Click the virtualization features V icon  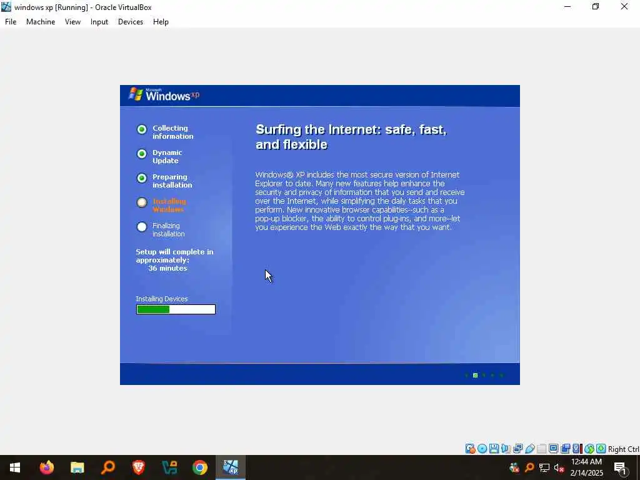(x=576, y=449)
